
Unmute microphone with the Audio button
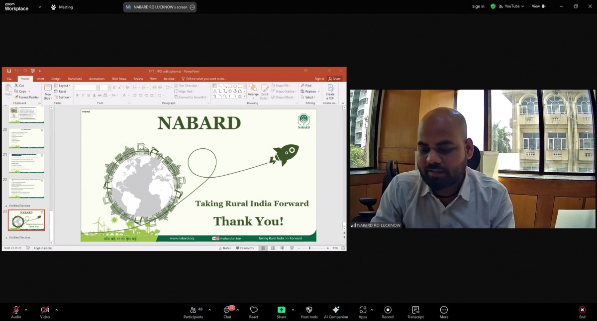tap(16, 312)
